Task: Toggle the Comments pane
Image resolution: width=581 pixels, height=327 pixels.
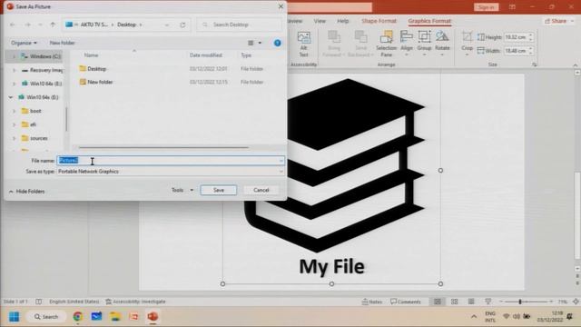Action: [x=406, y=302]
